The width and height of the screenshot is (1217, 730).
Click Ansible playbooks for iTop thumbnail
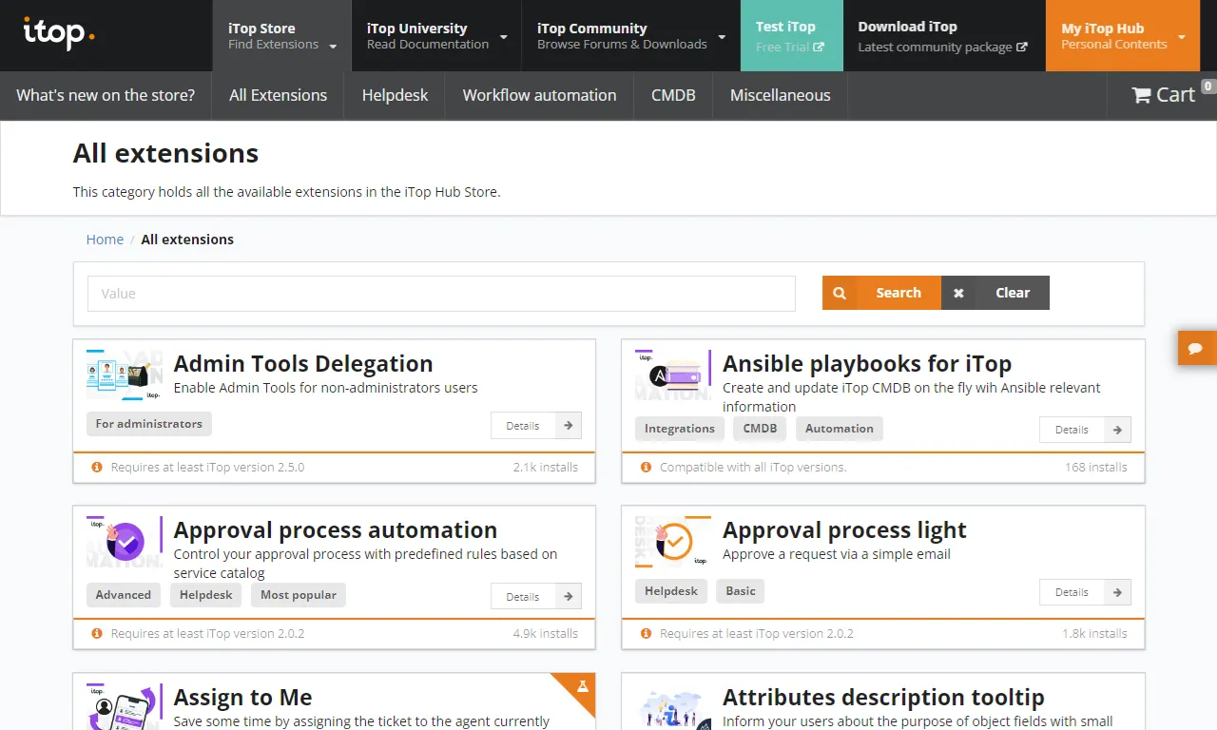click(x=673, y=375)
